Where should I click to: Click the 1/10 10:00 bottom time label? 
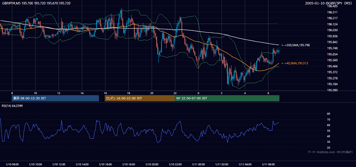35,164
